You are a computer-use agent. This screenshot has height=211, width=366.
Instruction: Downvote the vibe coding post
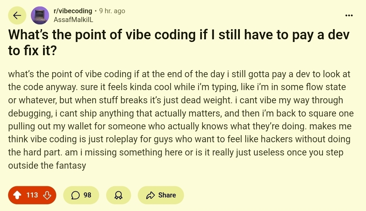(x=47, y=195)
